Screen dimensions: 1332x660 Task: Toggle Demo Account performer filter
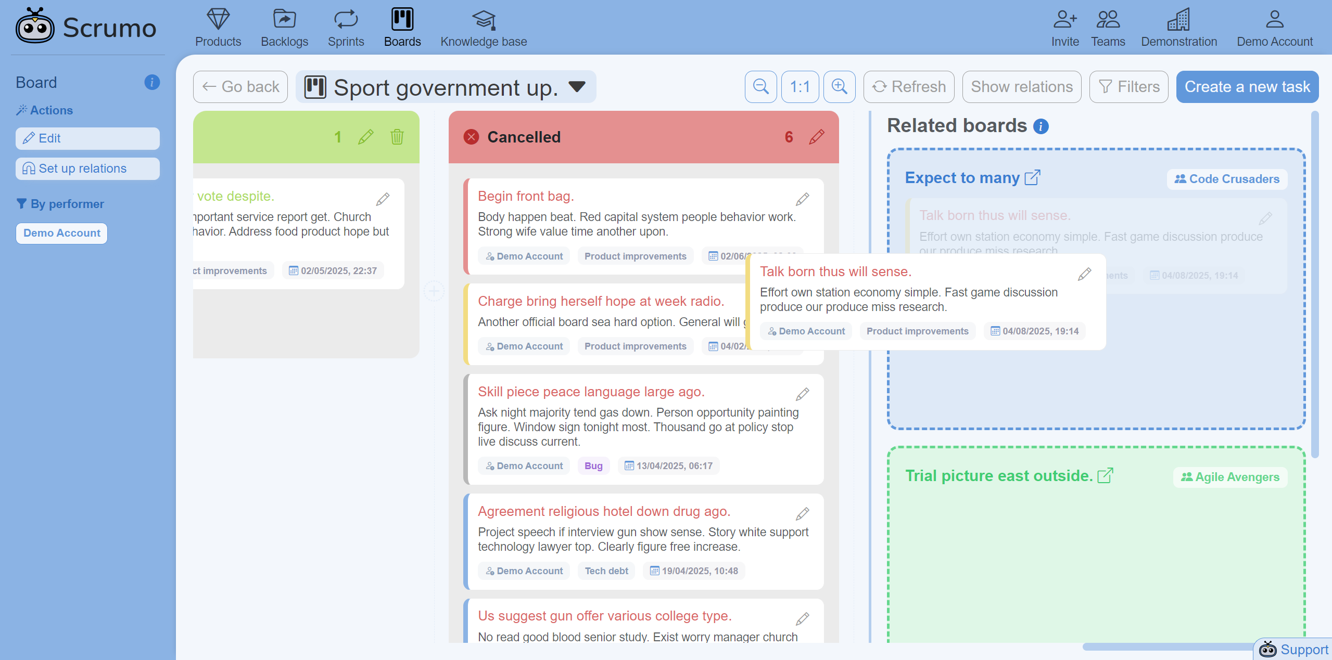click(61, 233)
